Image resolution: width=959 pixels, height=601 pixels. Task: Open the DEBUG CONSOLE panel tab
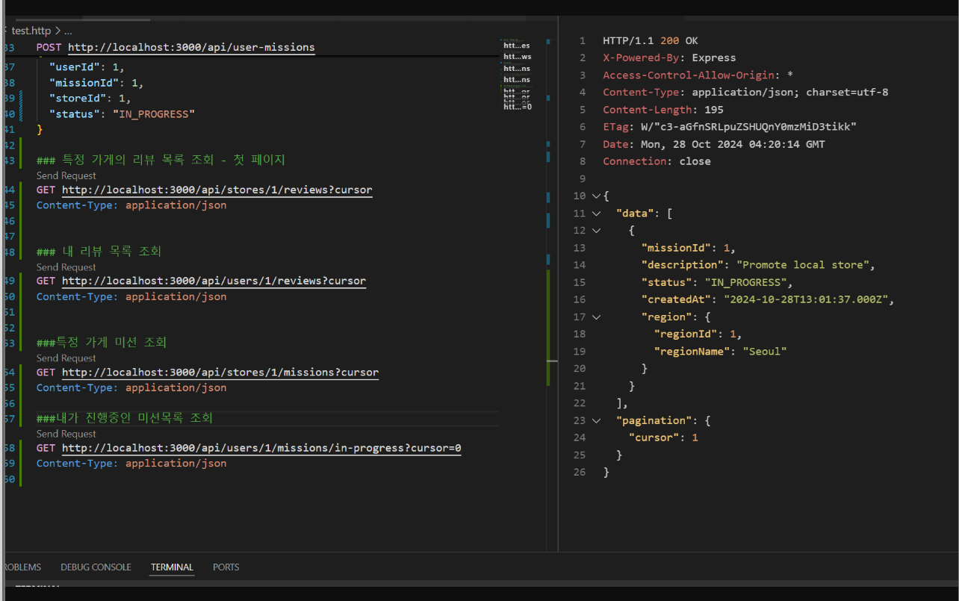(96, 567)
